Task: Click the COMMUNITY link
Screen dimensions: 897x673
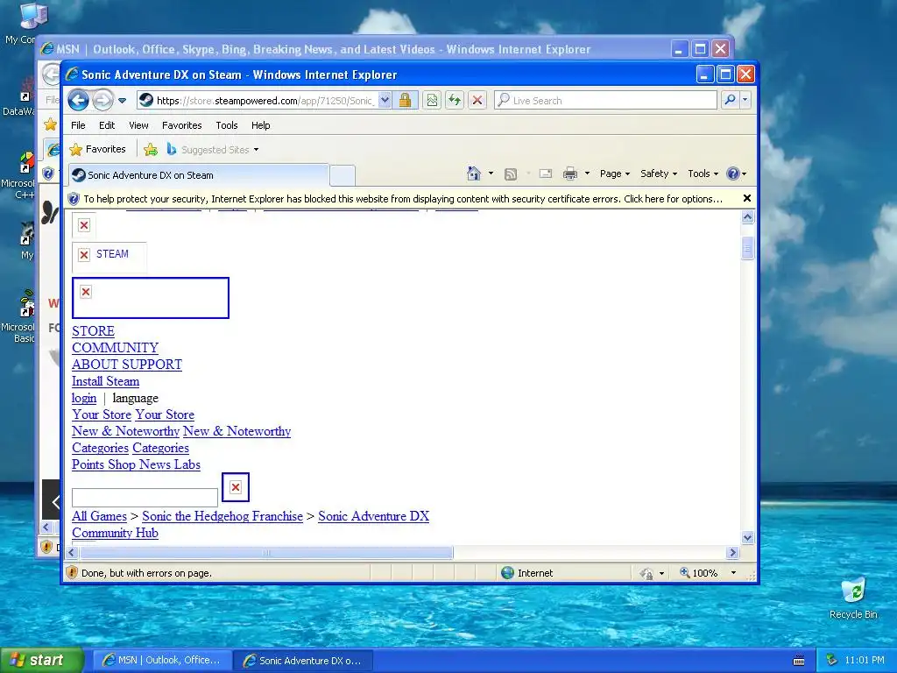Action: [115, 348]
